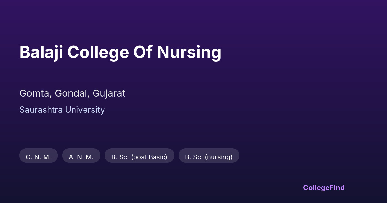This screenshot has height=203, width=387.
Task: Click the Find part of the CollegeFind logo
Action: point(336,188)
